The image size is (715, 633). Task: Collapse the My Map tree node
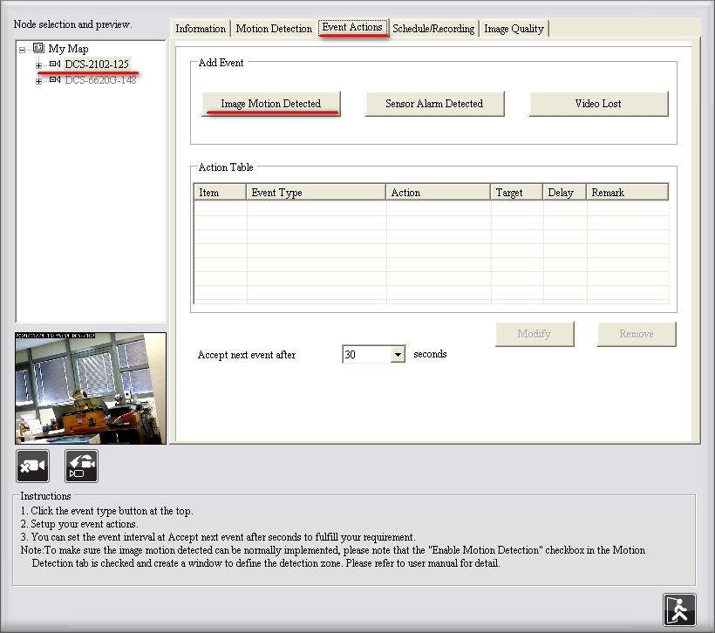pos(22,50)
